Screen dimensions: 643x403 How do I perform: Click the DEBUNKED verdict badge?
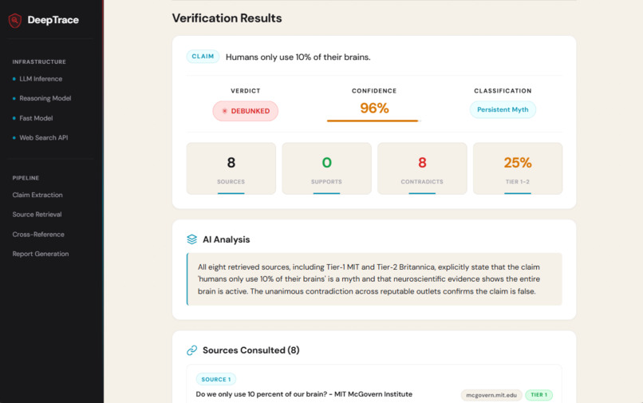pyautogui.click(x=245, y=111)
